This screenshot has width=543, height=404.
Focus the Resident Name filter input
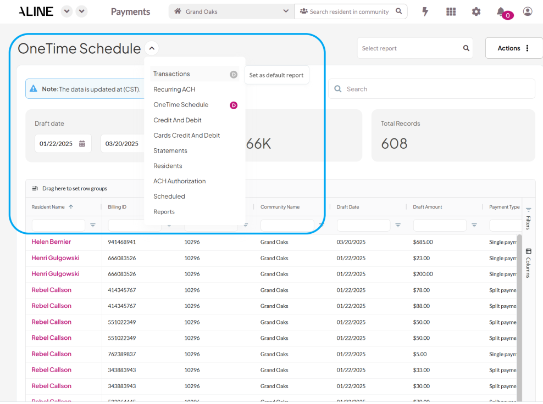pos(58,225)
